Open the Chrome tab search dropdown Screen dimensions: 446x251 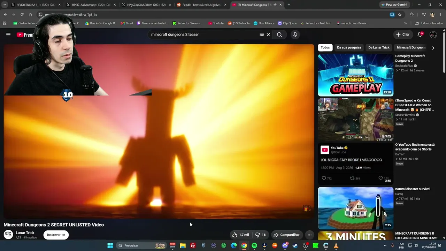coord(5,5)
